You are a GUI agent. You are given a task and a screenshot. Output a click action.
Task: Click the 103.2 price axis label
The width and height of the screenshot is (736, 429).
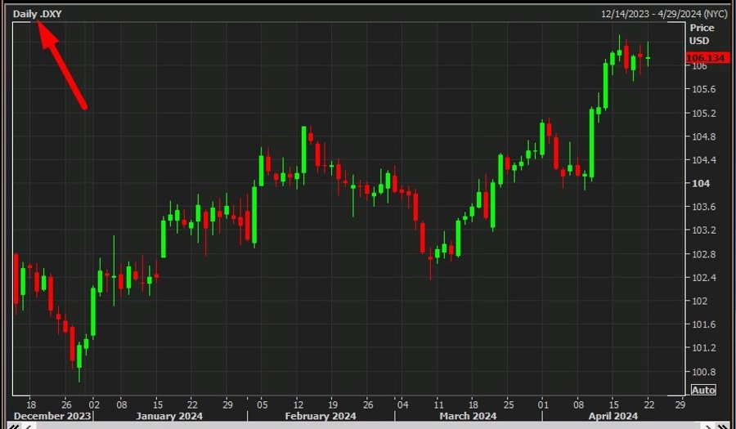[703, 230]
